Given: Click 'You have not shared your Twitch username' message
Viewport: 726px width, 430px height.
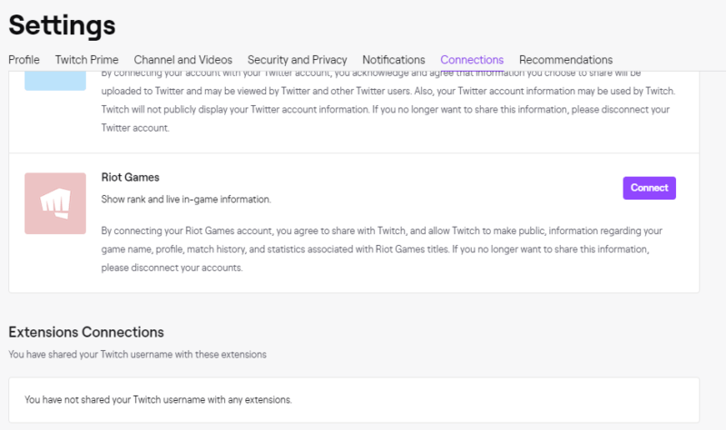Looking at the screenshot, I should 158,399.
